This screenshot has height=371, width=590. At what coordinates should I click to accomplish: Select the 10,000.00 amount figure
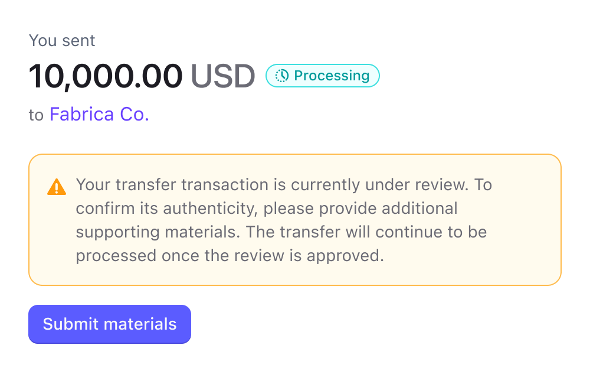(x=106, y=76)
